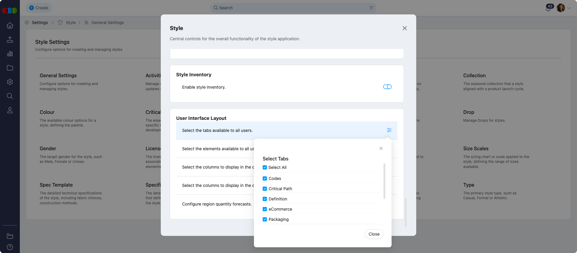This screenshot has width=577, height=253.
Task: Click the app logo at the top left
Action: point(10,11)
